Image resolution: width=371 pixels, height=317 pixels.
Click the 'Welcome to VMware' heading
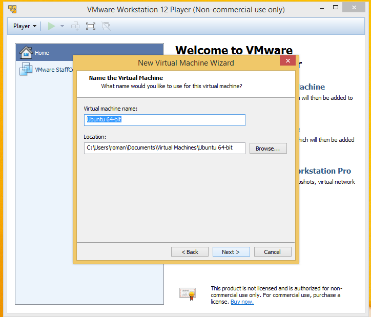(x=234, y=50)
